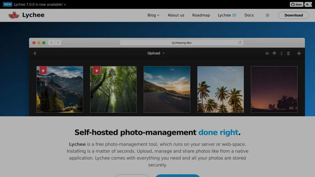Image resolution: width=315 pixels, height=177 pixels.
Task: Click the Lychee logo
Action: [x=26, y=15]
